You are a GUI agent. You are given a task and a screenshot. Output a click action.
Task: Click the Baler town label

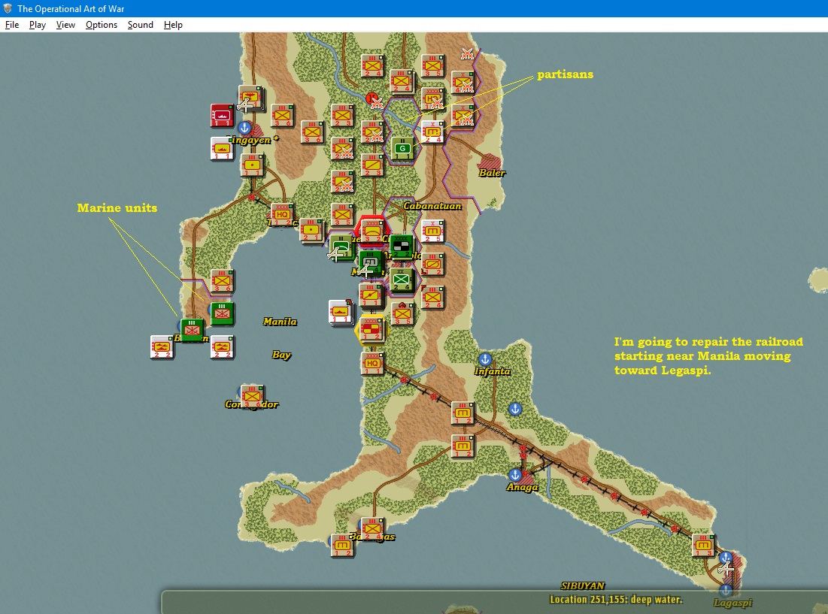(x=492, y=173)
